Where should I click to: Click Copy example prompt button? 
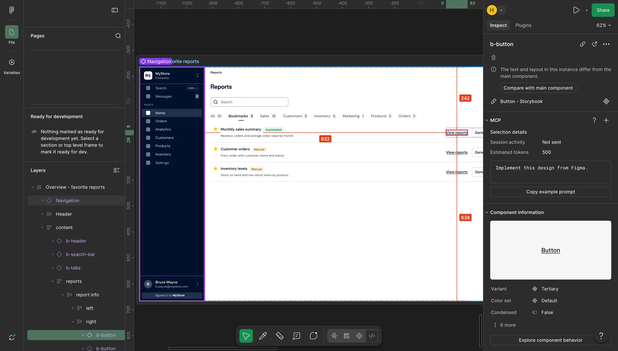click(550, 192)
